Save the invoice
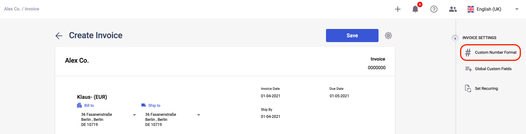This screenshot has height=134, width=526. [352, 36]
